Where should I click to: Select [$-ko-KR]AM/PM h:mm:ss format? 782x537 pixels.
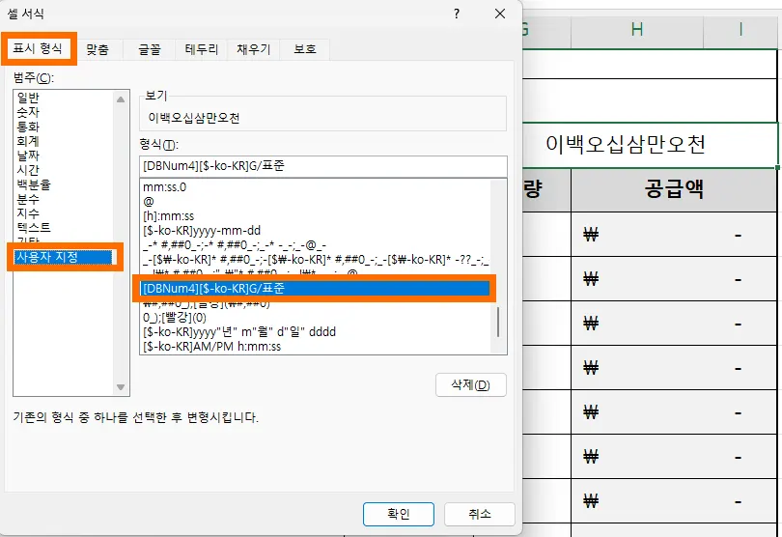(x=315, y=347)
